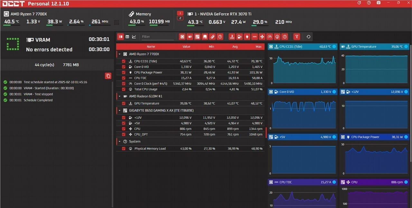Copy the test log with clipboard icon
Screen dimensions: 412x208
(108, 76)
